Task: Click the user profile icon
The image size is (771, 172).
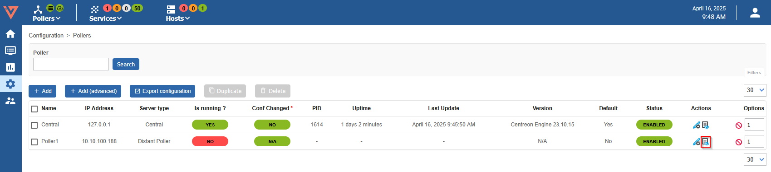Action: [x=755, y=13]
